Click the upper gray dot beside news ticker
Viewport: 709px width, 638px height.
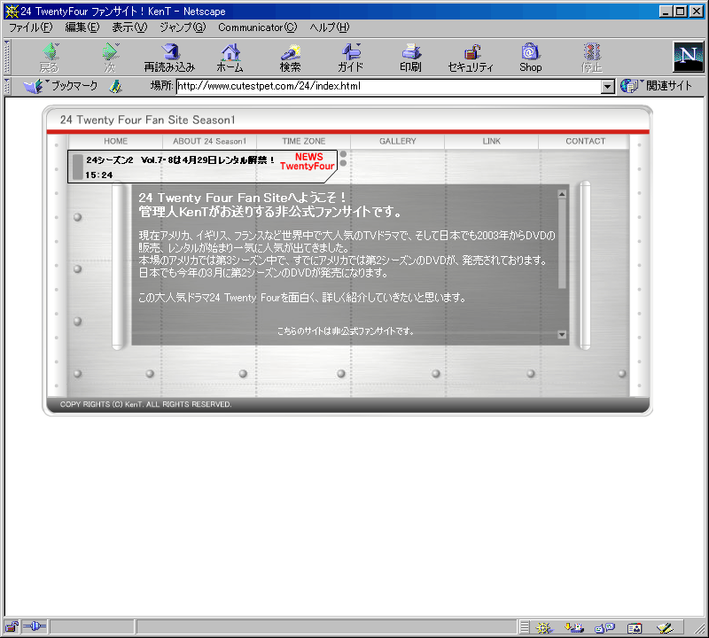pyautogui.click(x=343, y=154)
